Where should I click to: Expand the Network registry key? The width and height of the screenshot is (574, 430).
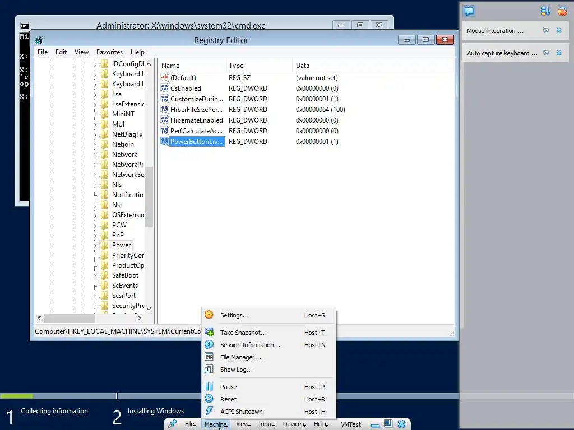tap(95, 156)
